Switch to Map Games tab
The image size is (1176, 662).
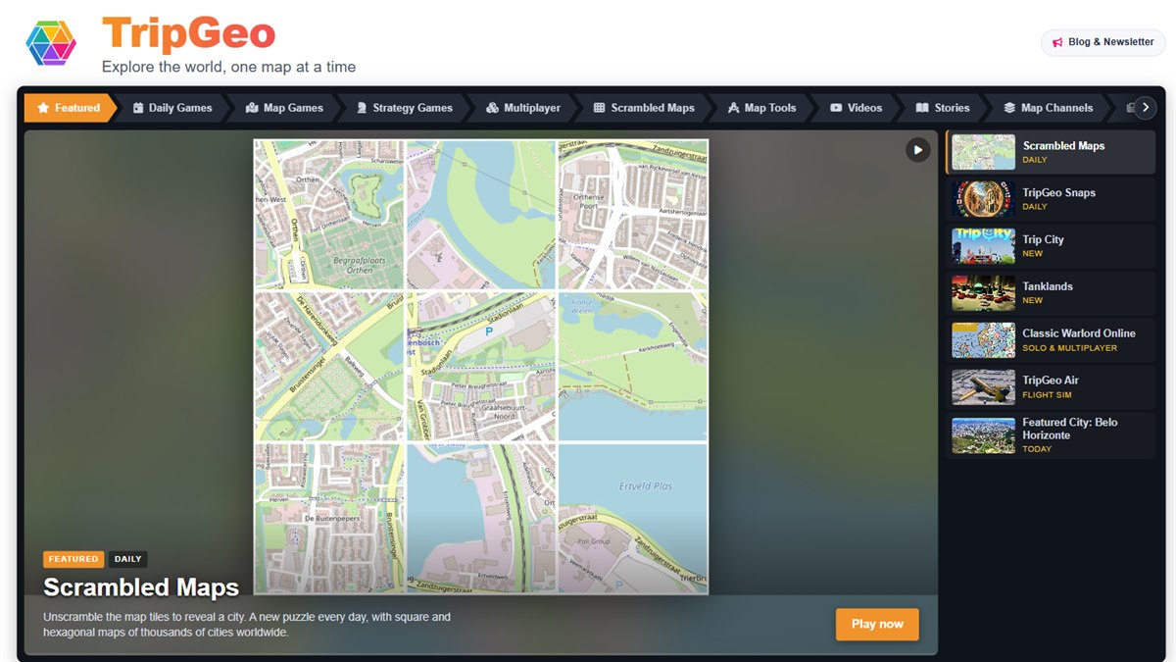[284, 108]
